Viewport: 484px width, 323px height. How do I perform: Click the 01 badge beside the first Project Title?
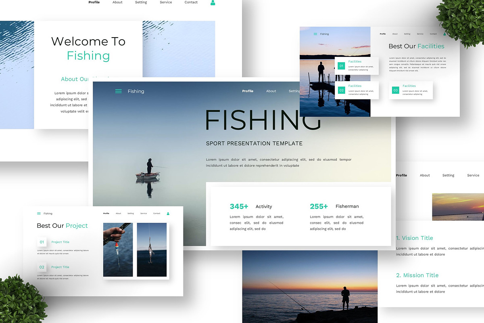click(42, 242)
